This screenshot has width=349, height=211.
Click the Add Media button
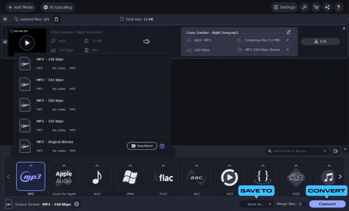tap(21, 7)
